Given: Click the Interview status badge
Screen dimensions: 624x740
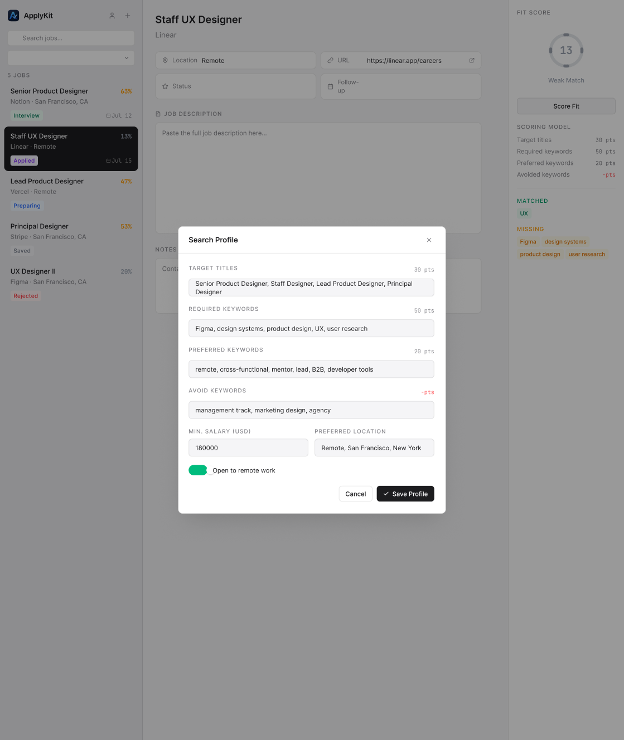Looking at the screenshot, I should pos(26,115).
